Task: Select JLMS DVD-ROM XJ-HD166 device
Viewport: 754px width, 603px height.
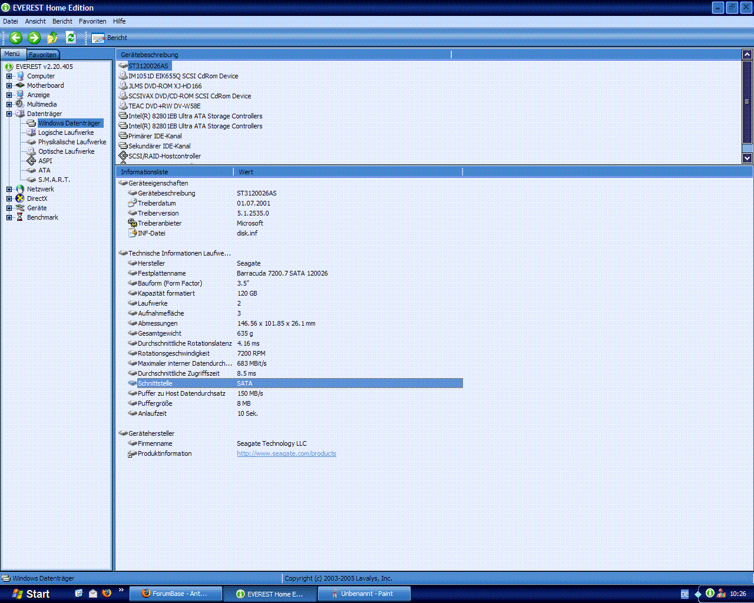Action: pos(165,86)
